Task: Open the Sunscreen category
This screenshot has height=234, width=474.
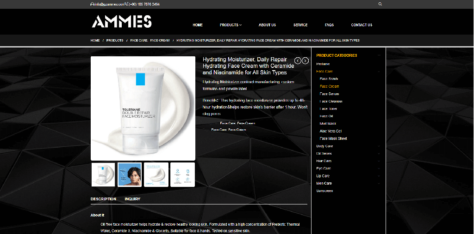Action: coord(324,191)
